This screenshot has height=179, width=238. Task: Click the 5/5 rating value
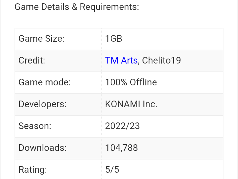[x=112, y=170]
